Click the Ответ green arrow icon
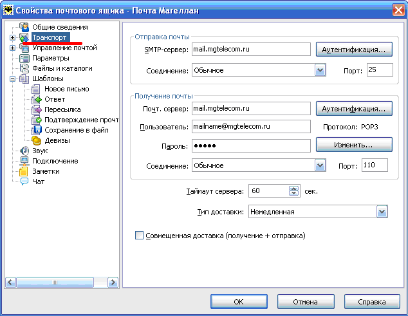 point(37,99)
